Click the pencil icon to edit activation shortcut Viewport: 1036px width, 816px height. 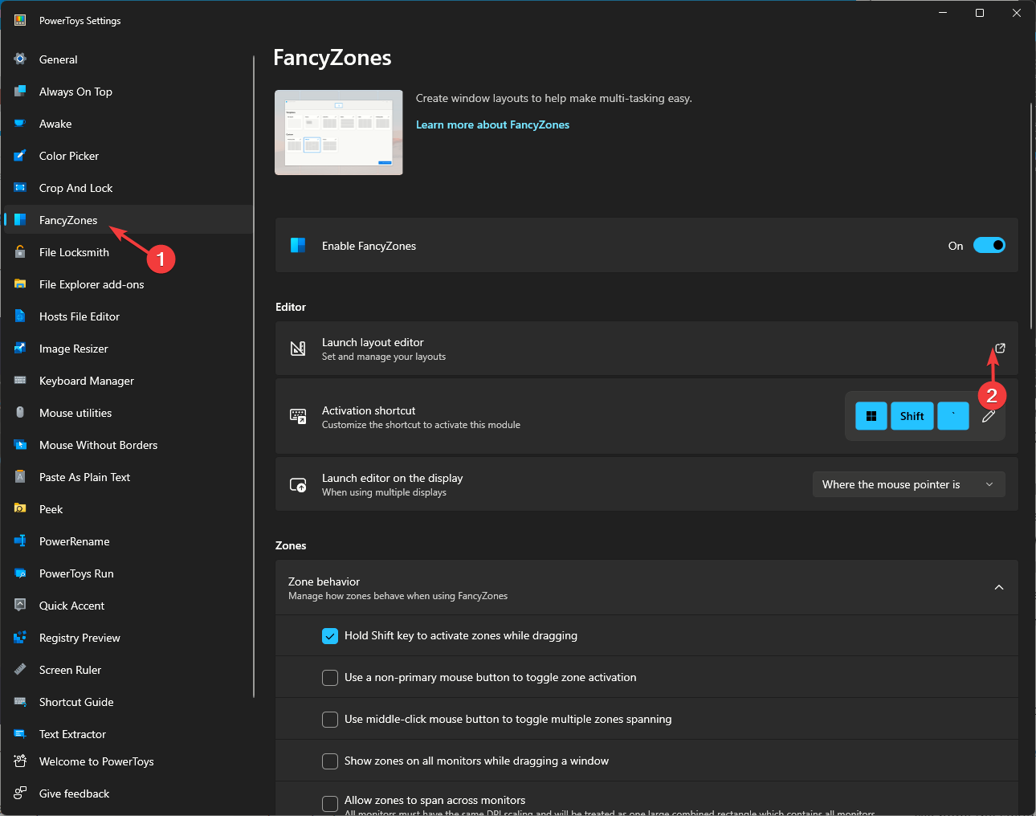pos(989,416)
